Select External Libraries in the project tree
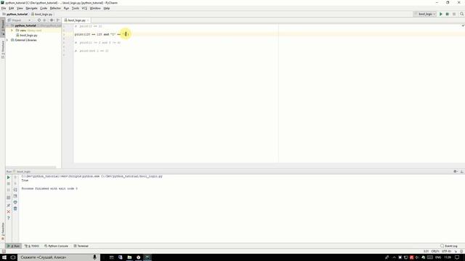 tap(24, 40)
